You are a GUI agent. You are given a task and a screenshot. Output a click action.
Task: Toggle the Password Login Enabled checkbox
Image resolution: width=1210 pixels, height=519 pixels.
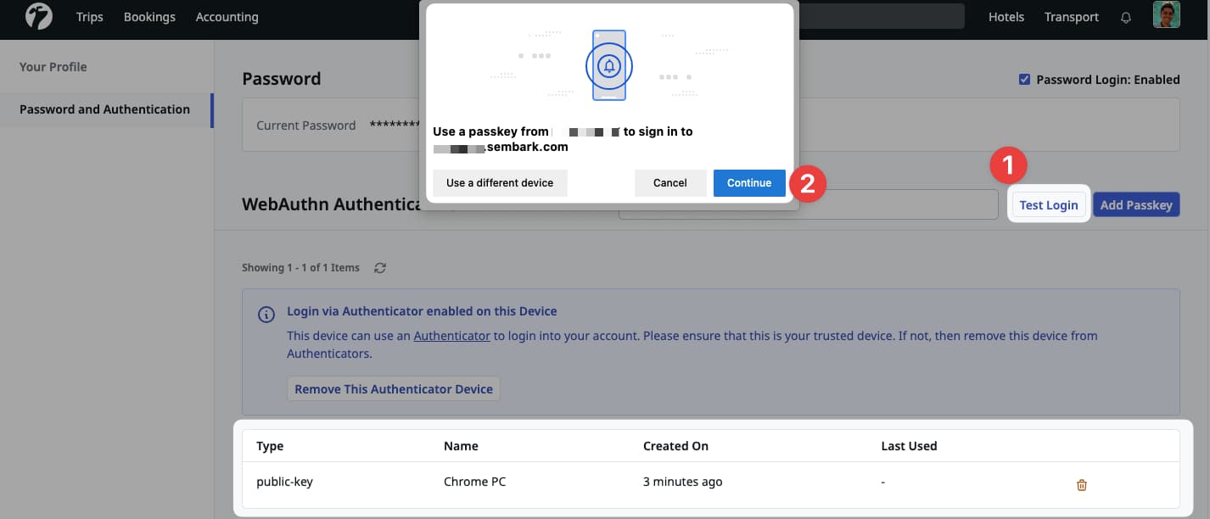(1024, 79)
